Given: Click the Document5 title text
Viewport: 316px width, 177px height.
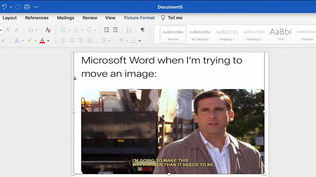Looking at the screenshot, I should coord(170,7).
